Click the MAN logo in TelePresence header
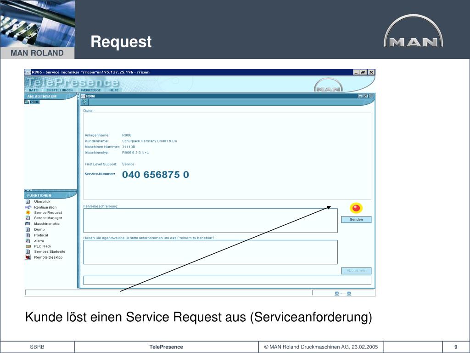Viewport: 470px width, 353px height. point(328,85)
